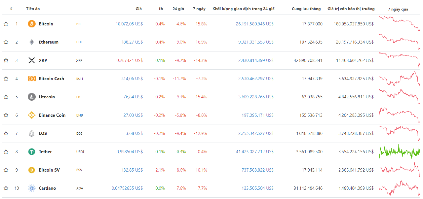
Task: Toggle the favorite star on XRP row
Action: pyautogui.click(x=6, y=60)
